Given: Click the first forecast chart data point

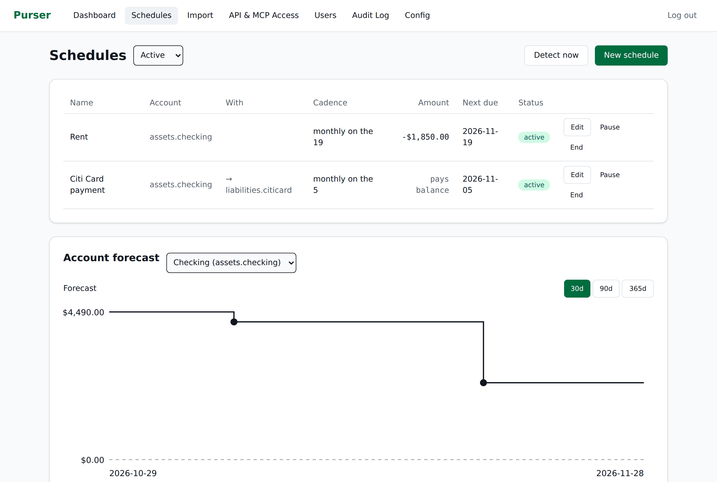Looking at the screenshot, I should pyautogui.click(x=234, y=322).
